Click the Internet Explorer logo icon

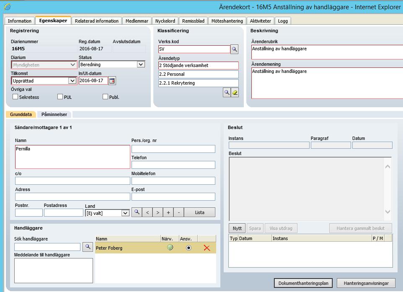pyautogui.click(x=7, y=7)
